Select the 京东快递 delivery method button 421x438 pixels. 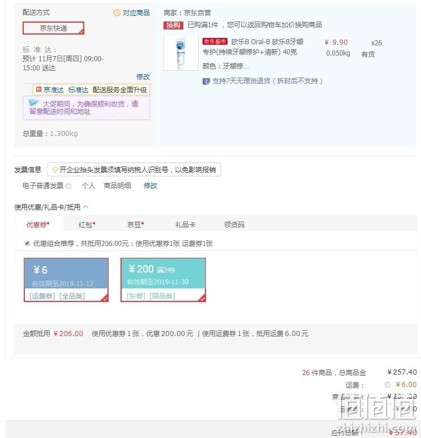[x=53, y=28]
